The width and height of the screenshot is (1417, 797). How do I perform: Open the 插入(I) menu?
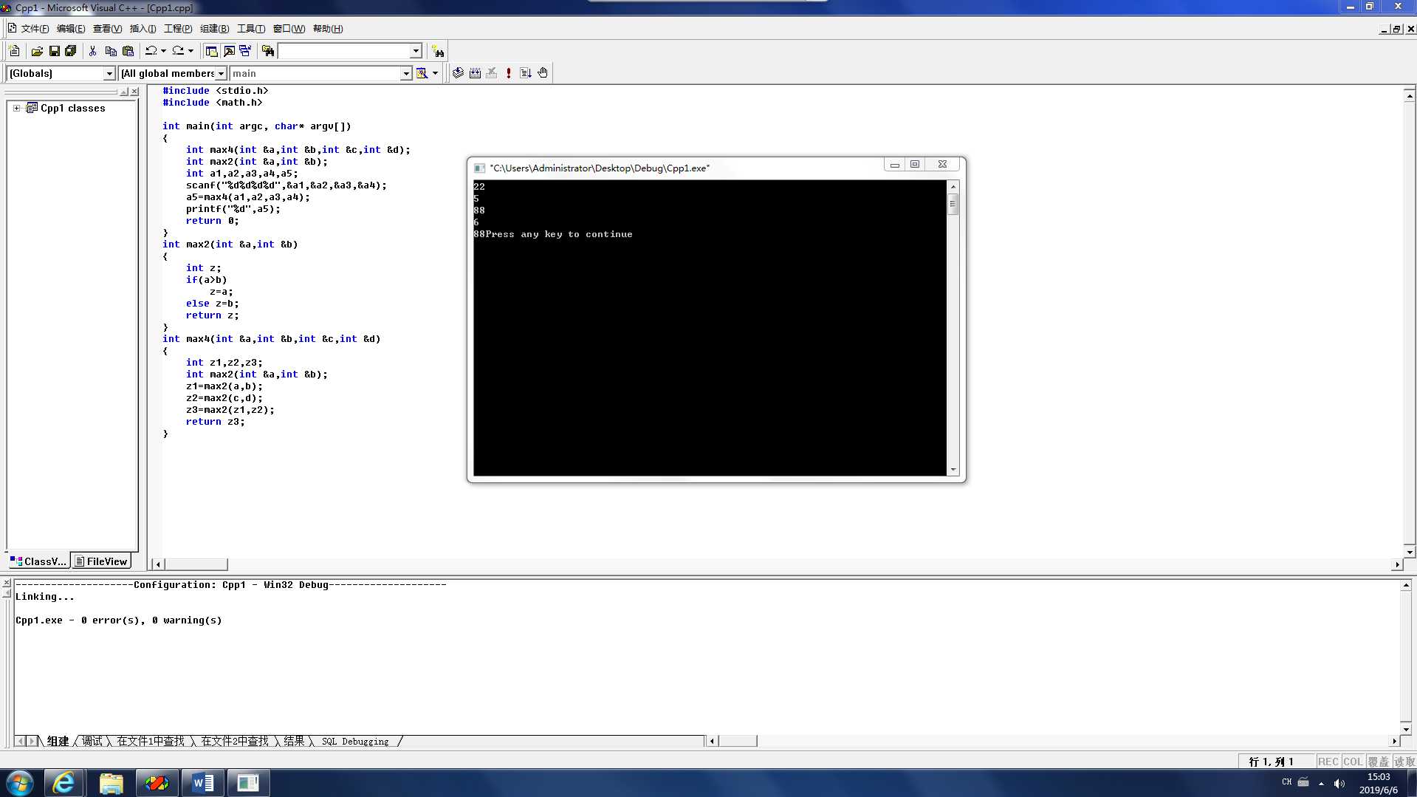tap(143, 29)
